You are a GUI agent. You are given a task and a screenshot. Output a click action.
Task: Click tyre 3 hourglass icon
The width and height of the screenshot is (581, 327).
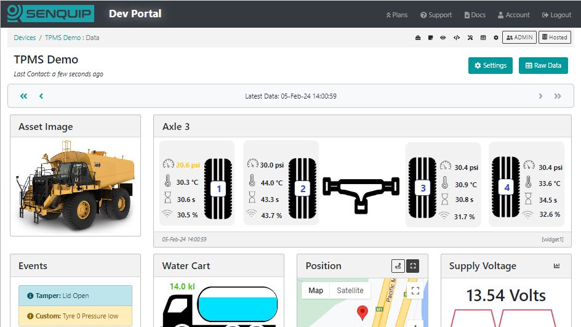click(445, 199)
